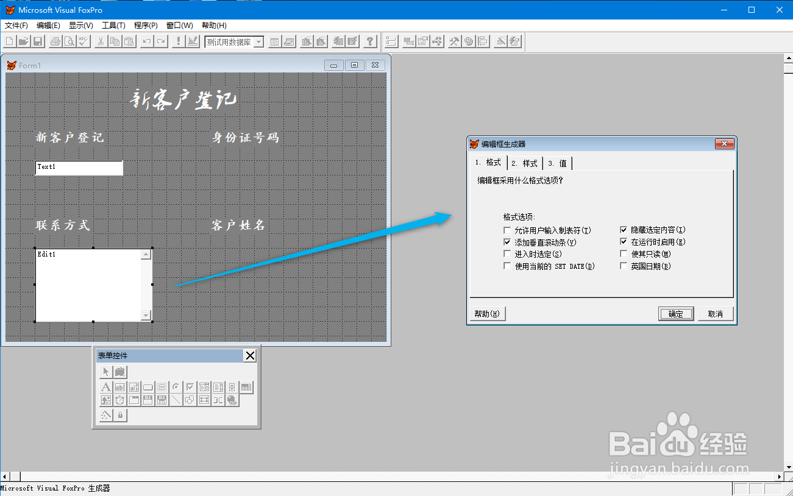Open the 程序(P) menu

coord(146,25)
